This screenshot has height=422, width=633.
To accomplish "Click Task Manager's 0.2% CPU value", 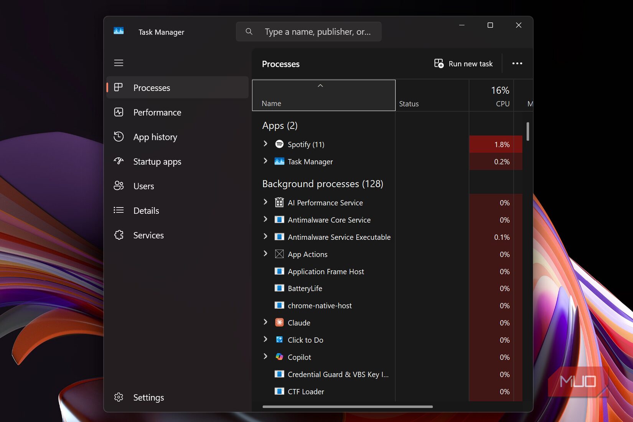I will 502,162.
